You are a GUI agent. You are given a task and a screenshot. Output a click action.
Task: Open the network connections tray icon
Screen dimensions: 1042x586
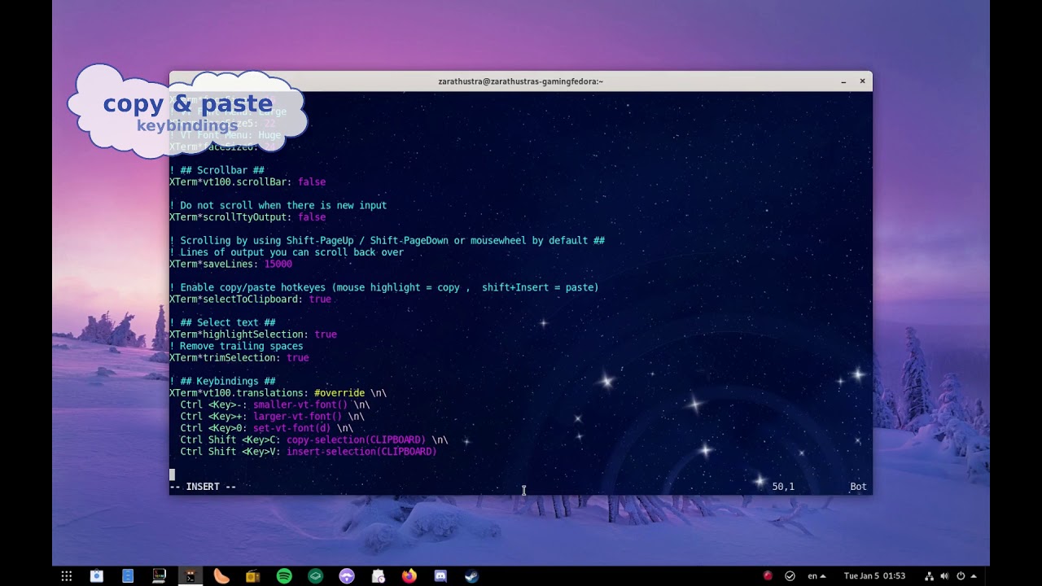pos(930,575)
